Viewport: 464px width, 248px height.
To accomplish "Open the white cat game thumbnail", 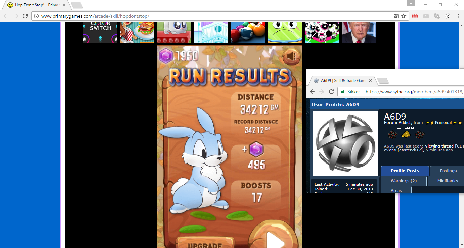I will (174, 33).
